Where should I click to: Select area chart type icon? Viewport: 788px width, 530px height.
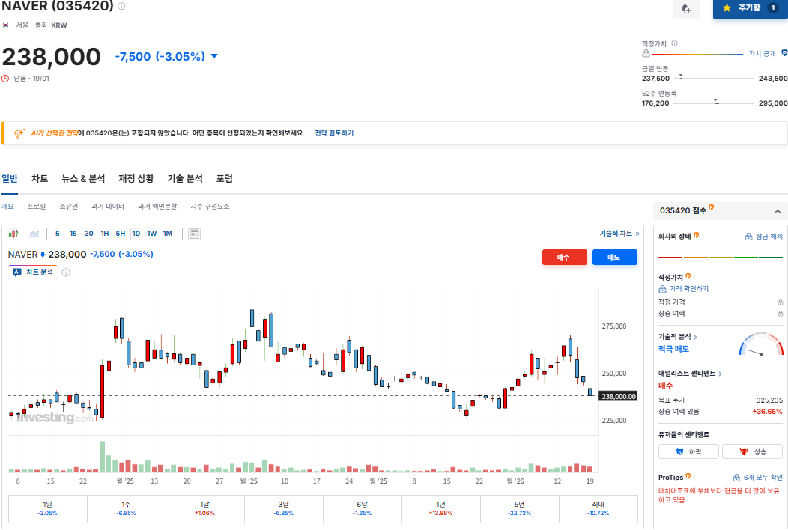coord(34,234)
